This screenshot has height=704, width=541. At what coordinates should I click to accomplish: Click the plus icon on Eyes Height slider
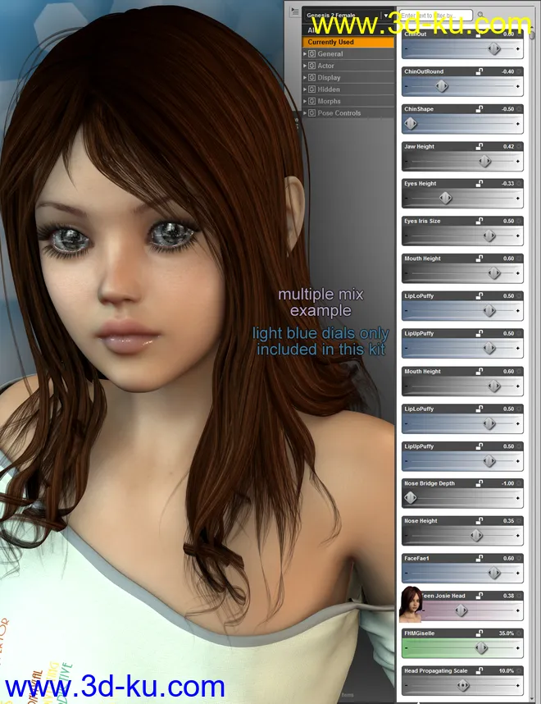click(x=518, y=199)
